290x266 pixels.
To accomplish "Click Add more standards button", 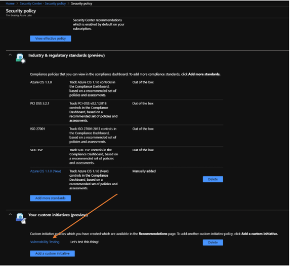I will coord(51,198).
